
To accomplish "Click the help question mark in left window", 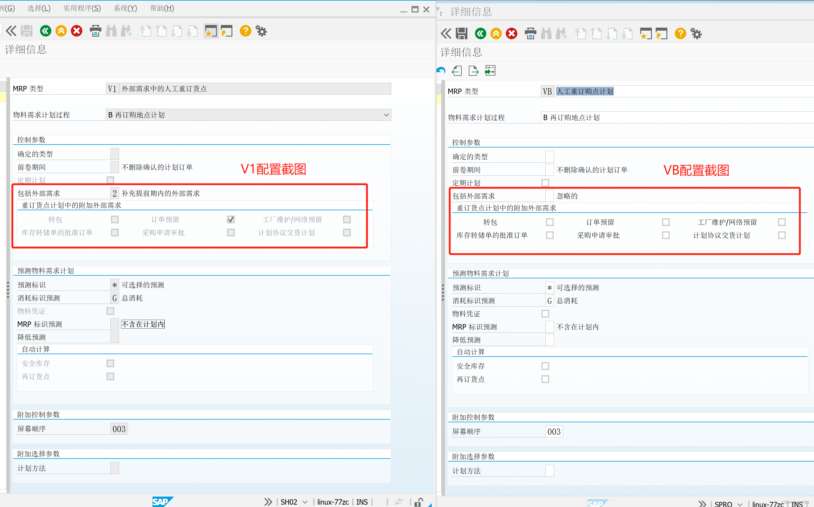I will (x=245, y=31).
